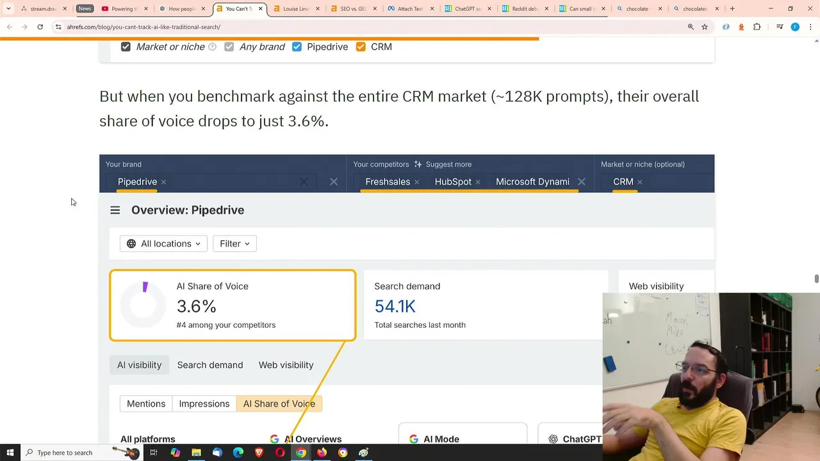Switch to the Search demand tab
The height and width of the screenshot is (461, 820).
[210, 365]
